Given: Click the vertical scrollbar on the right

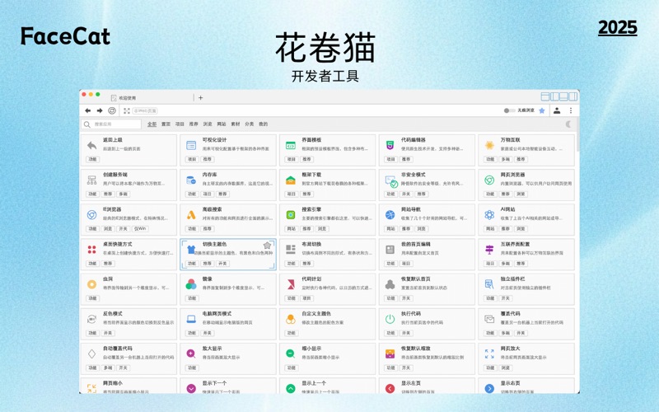Looking at the screenshot, I should tap(578, 134).
